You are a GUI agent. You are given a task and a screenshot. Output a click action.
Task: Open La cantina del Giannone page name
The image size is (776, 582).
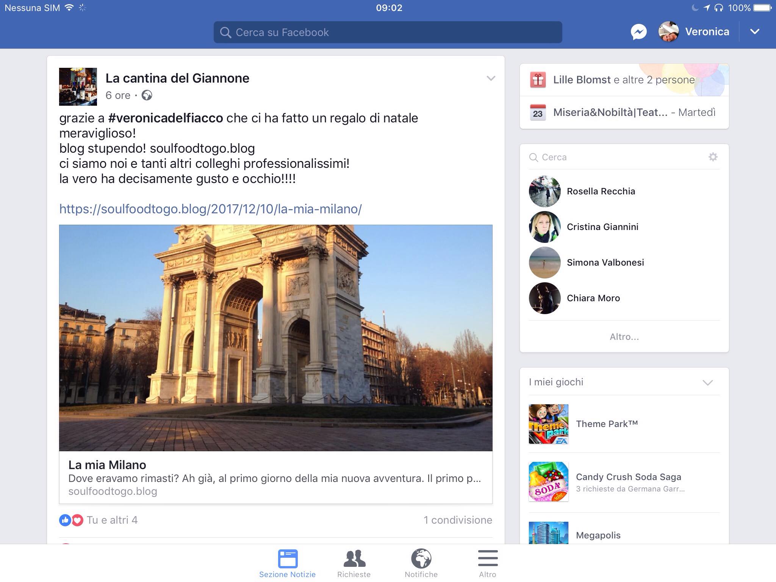pyautogui.click(x=177, y=78)
